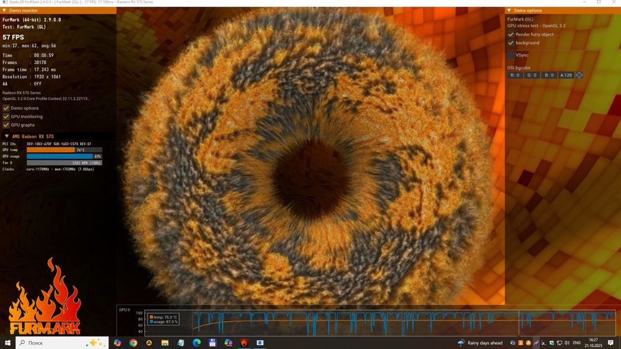Switch the ENG input language
This screenshot has width=621, height=349.
coord(577,343)
